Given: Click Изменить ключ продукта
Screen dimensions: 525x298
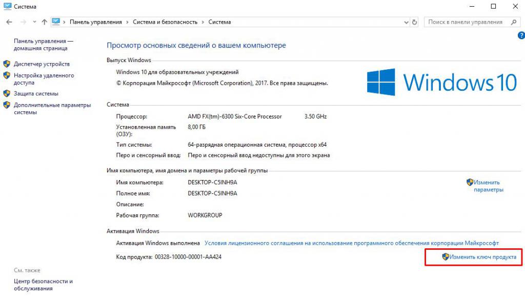Looking at the screenshot, I should tap(482, 256).
